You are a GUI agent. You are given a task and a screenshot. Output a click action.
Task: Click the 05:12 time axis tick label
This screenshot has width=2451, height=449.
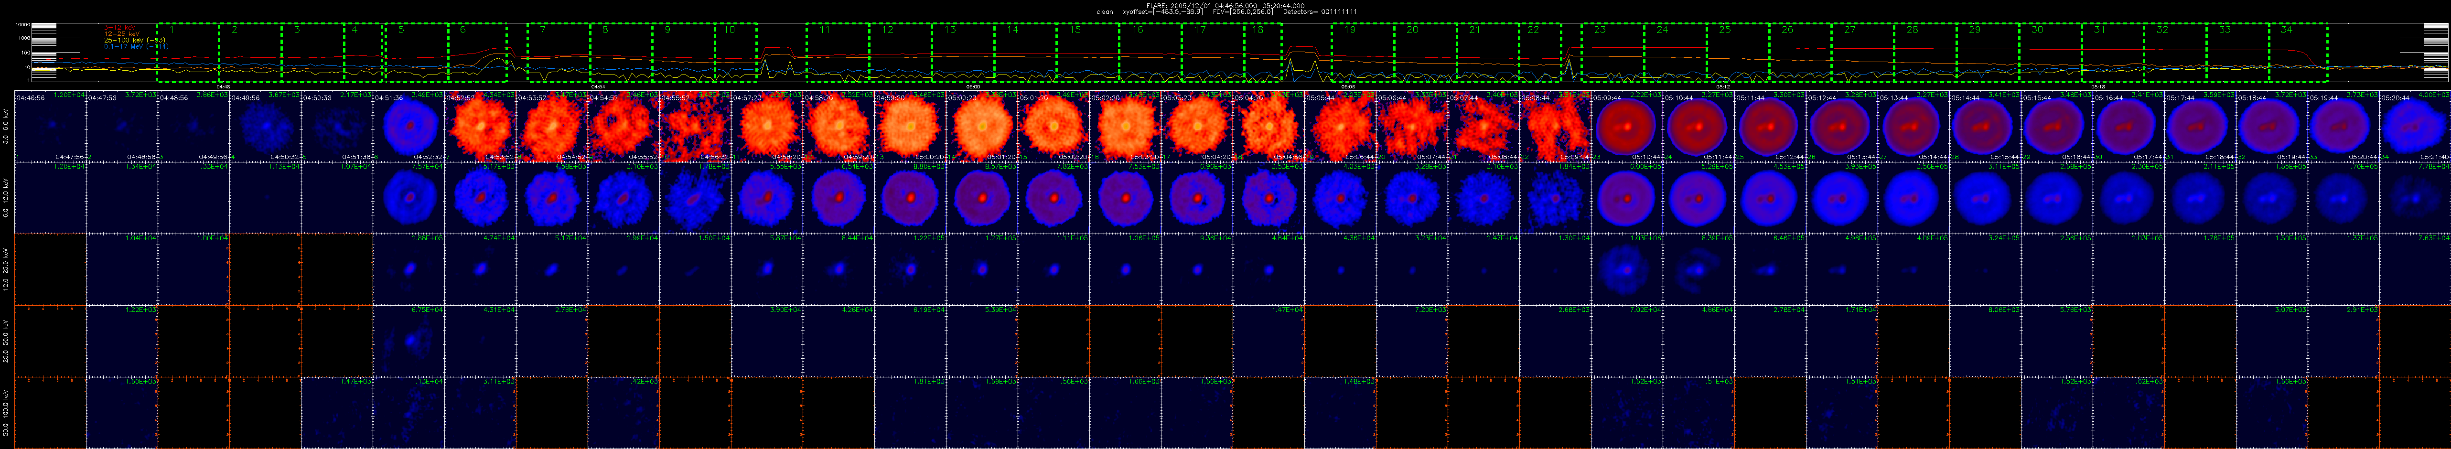pyautogui.click(x=1722, y=86)
